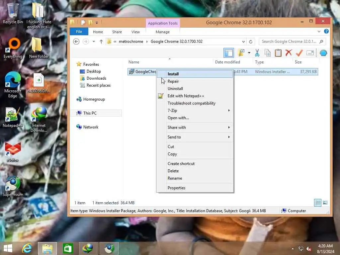Open Properties from the context menu
340x255 pixels.
pos(195,188)
